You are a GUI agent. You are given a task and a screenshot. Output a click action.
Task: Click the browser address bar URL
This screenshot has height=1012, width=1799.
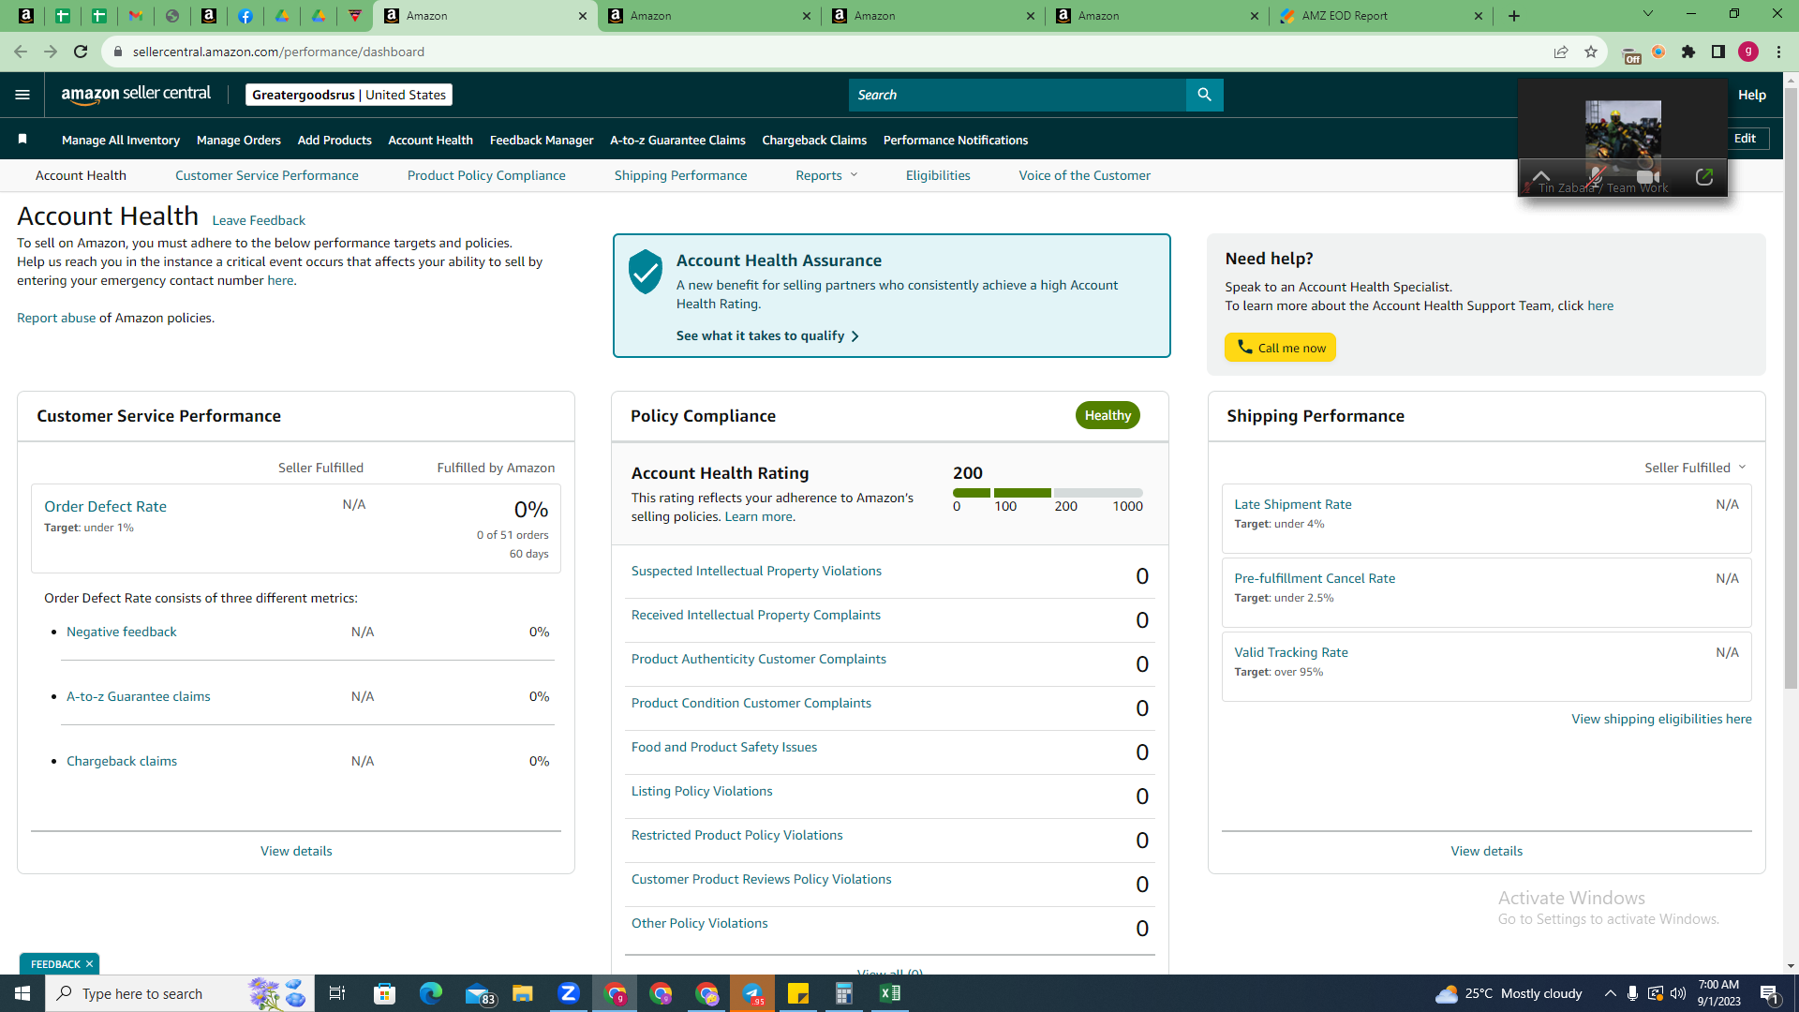(278, 52)
